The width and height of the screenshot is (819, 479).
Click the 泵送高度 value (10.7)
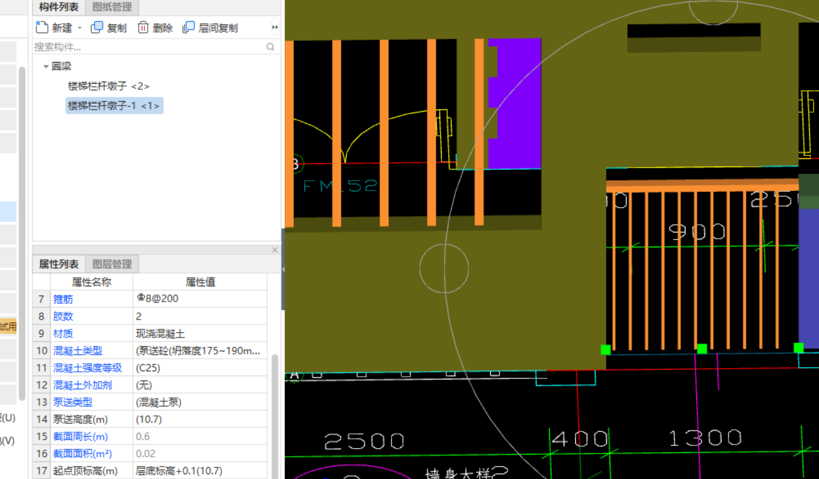click(200, 420)
